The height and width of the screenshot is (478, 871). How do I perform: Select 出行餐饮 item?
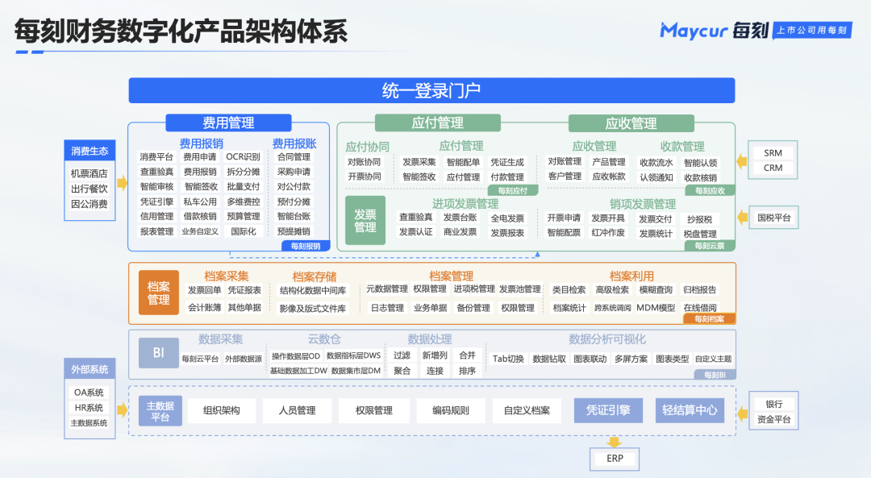90,189
